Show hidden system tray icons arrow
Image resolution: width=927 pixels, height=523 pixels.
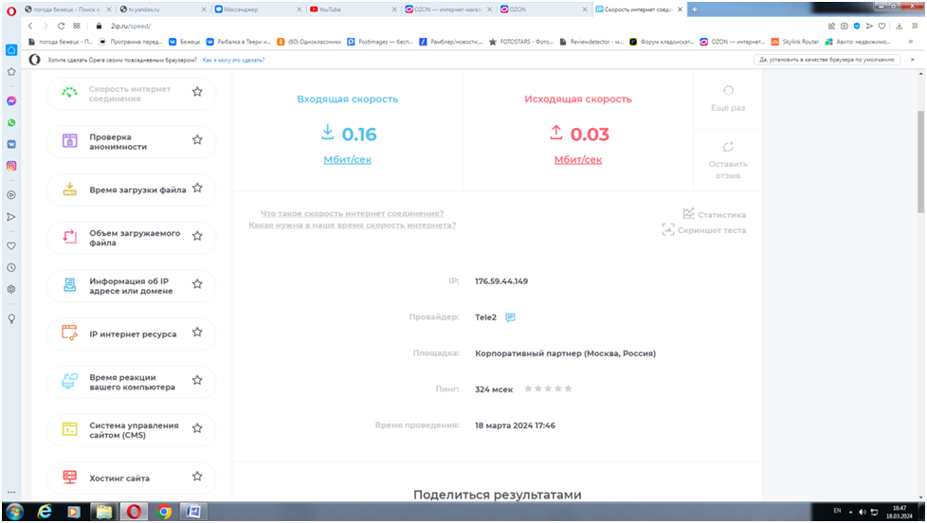pos(853,512)
